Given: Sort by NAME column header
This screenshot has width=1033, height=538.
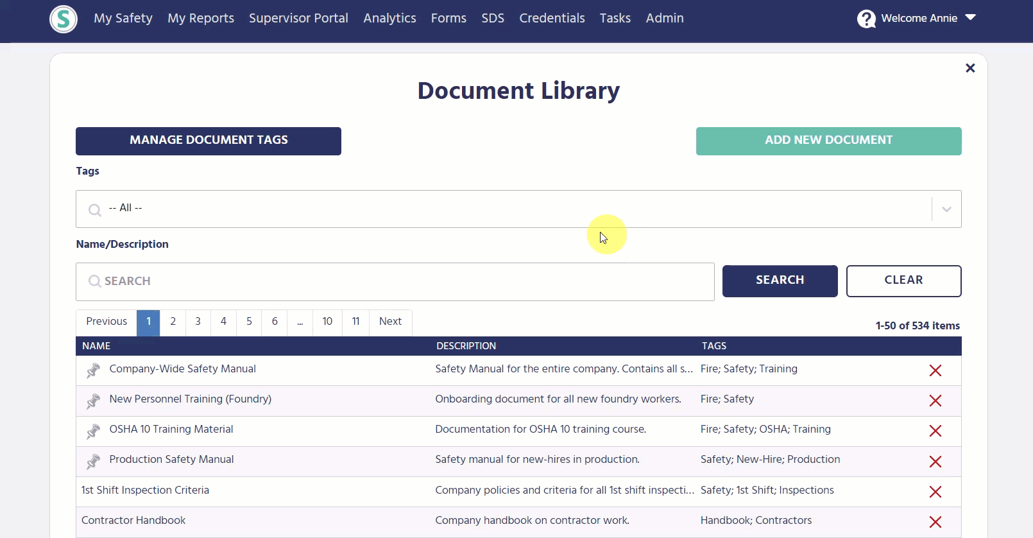Looking at the screenshot, I should tap(96, 346).
